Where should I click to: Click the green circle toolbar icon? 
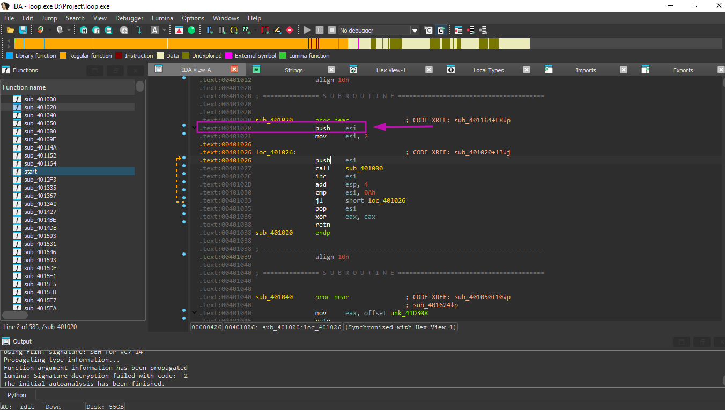tap(191, 31)
